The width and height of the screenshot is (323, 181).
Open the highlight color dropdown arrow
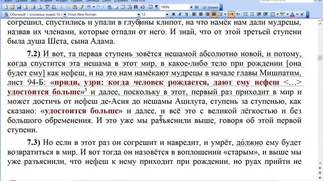[287, 14]
